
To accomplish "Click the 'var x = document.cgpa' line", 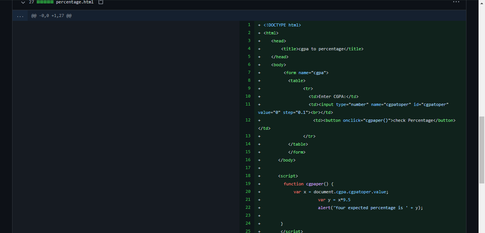I will point(341,192).
